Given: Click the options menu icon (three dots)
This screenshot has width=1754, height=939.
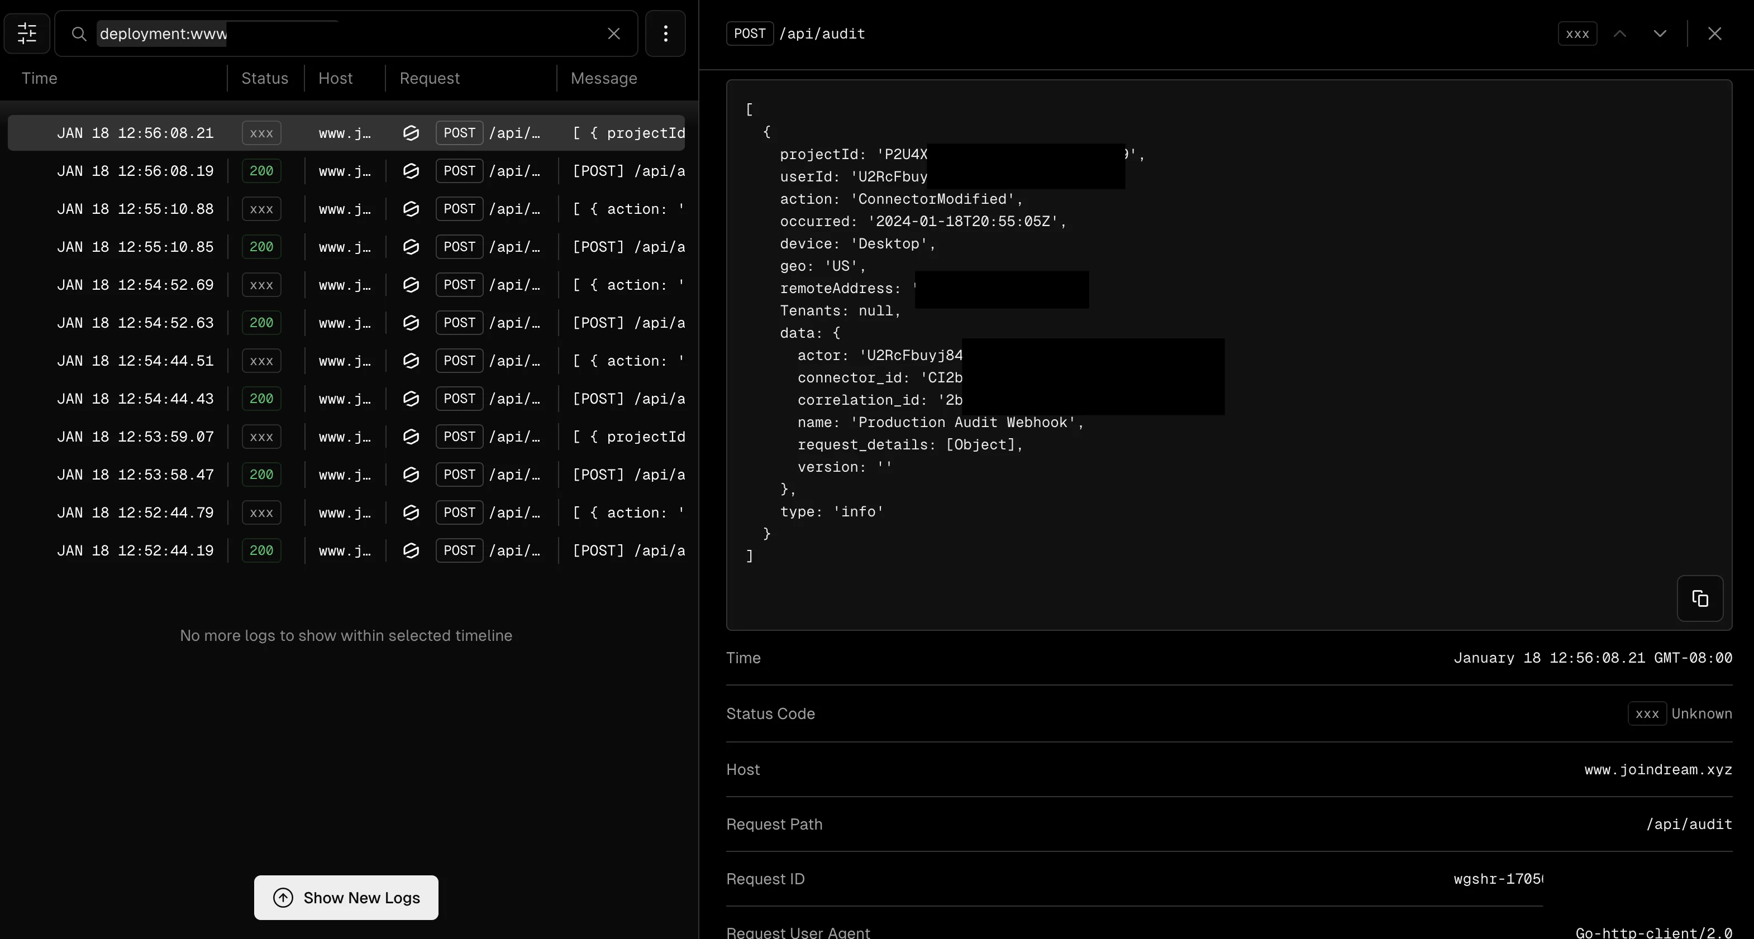Looking at the screenshot, I should pyautogui.click(x=665, y=33).
